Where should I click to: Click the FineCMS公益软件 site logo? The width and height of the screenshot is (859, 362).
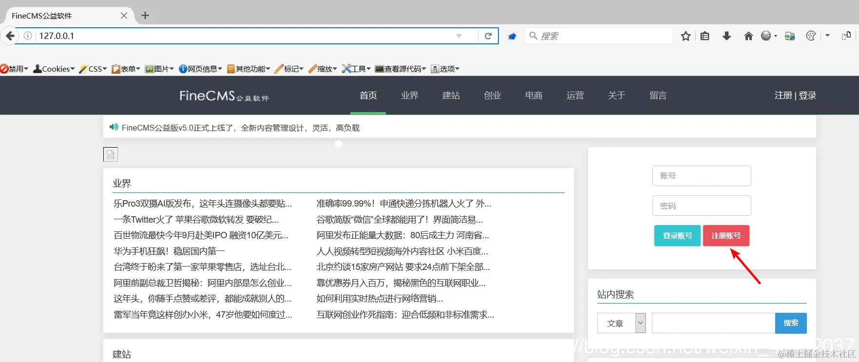coord(224,95)
